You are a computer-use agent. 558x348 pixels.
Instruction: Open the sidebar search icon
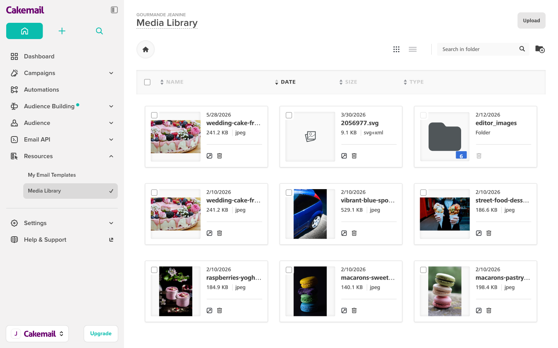(100, 31)
